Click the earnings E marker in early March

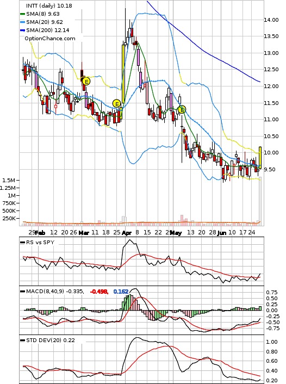(86, 81)
